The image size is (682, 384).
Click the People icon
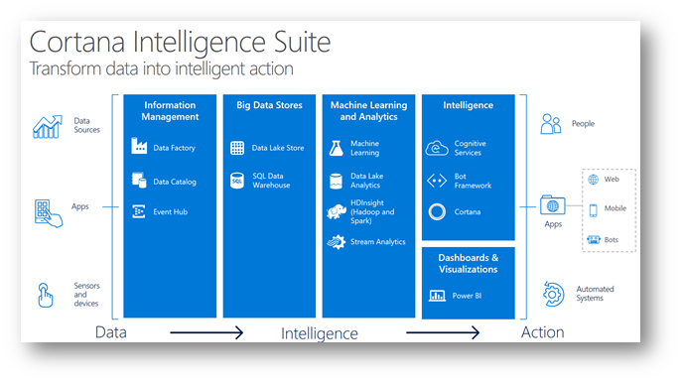(x=551, y=124)
